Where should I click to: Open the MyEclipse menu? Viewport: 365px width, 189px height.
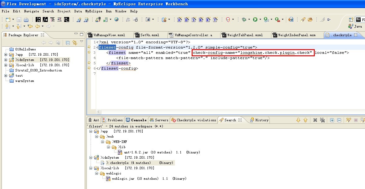(x=94, y=11)
